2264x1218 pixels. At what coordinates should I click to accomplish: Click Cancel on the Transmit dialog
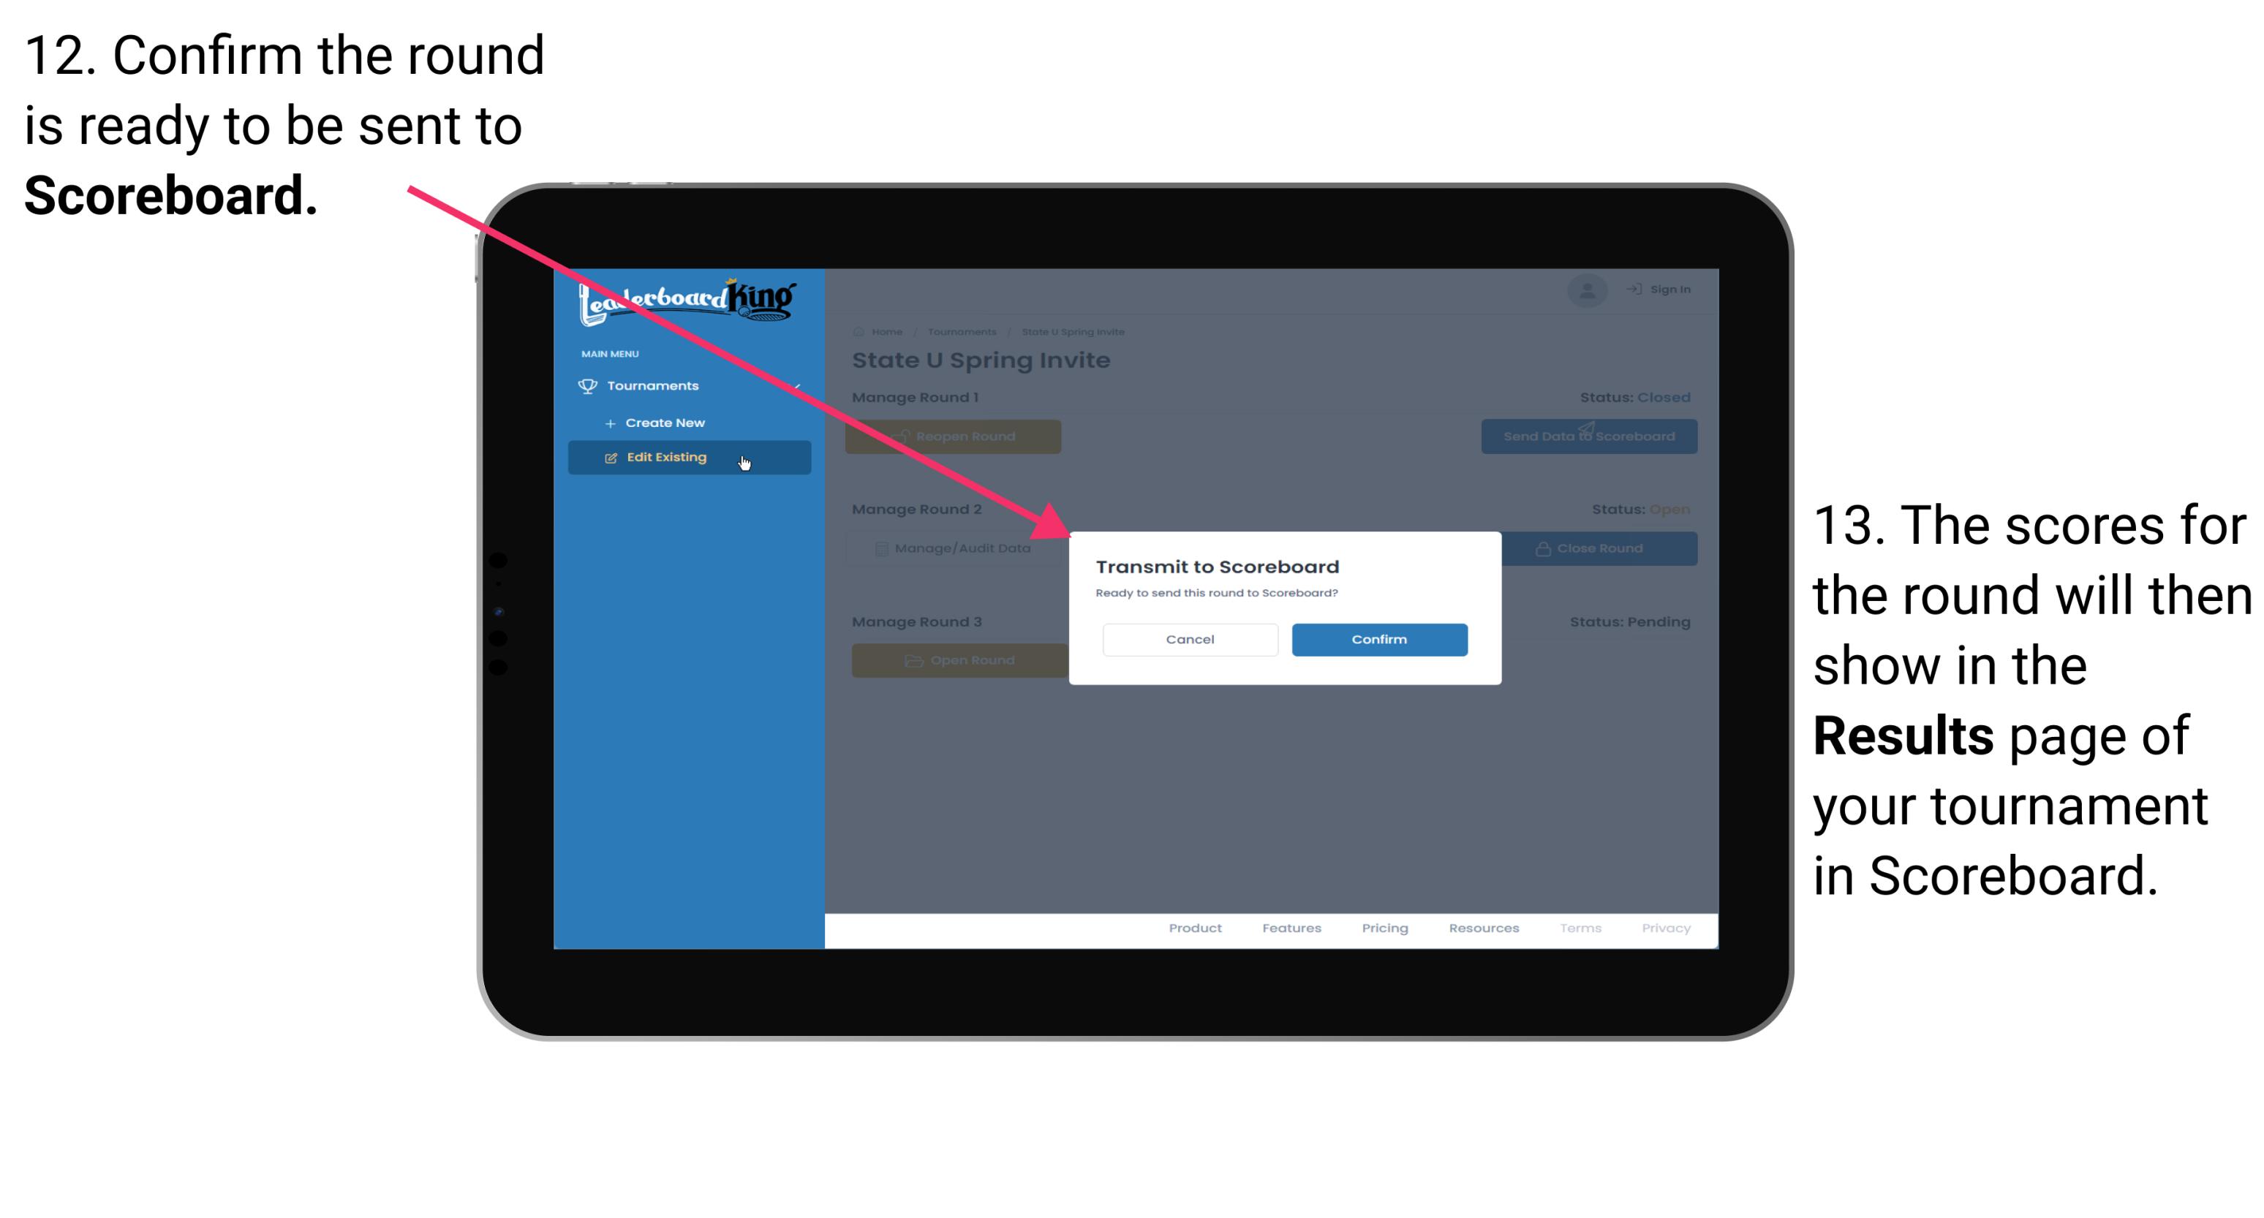[1190, 638]
